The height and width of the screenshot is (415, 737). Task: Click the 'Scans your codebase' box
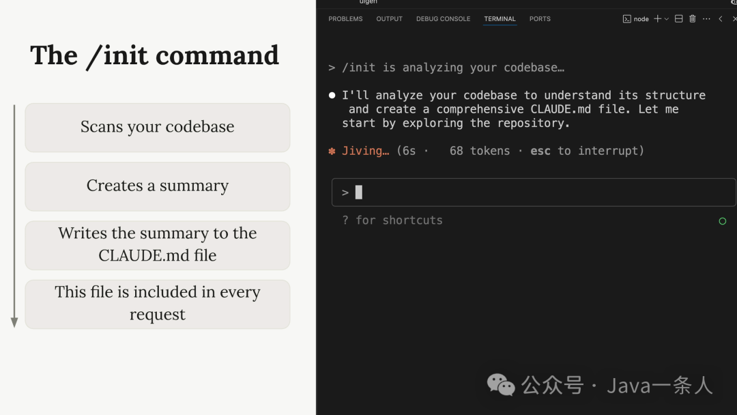click(158, 127)
